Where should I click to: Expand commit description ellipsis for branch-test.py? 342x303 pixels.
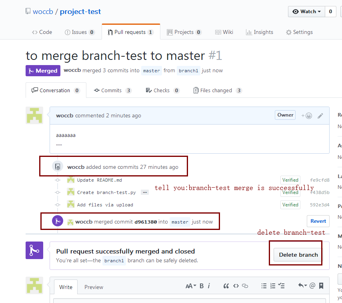point(145,192)
